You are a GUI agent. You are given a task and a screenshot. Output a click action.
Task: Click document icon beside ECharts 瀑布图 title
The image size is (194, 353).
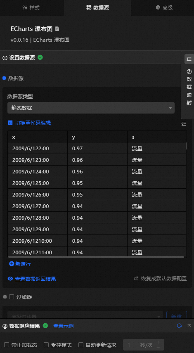[x=57, y=29]
